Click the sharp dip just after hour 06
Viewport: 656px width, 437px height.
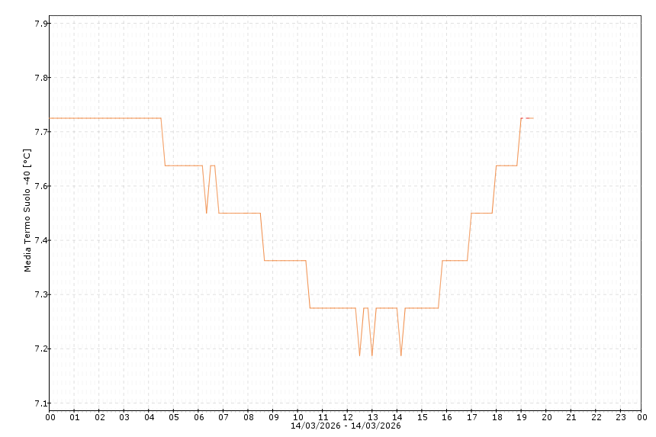click(x=206, y=213)
